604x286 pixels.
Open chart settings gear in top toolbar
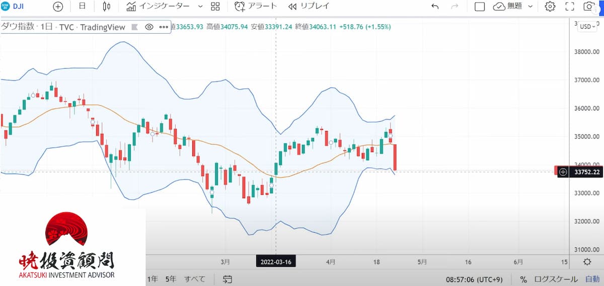click(x=550, y=7)
